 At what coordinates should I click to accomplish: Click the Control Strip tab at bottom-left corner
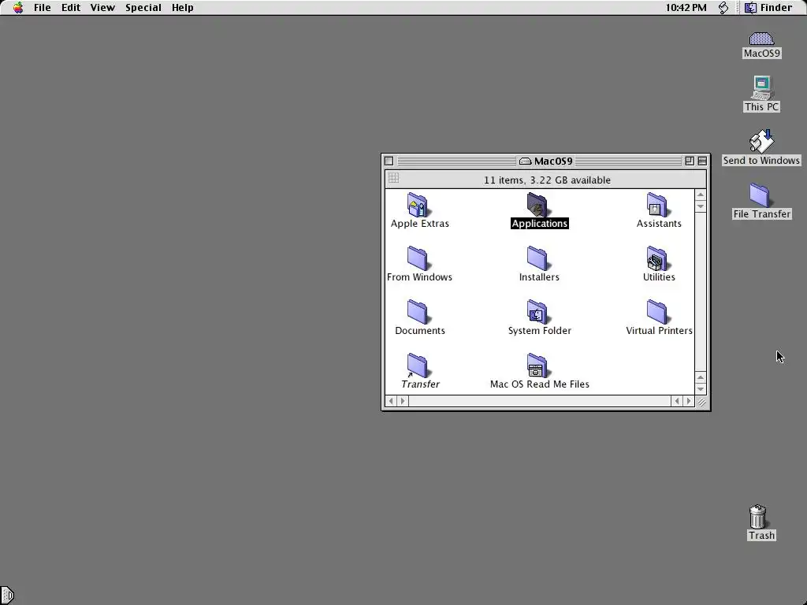(x=6, y=596)
